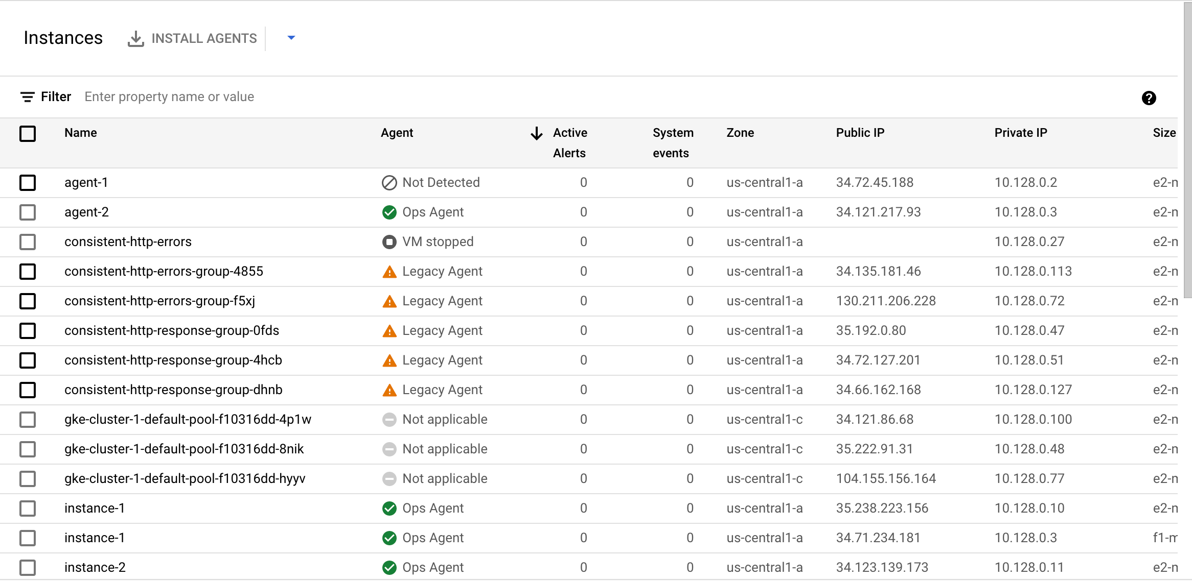The width and height of the screenshot is (1192, 581).
Task: Click the Not Detected status icon for agent-1
Action: (389, 182)
